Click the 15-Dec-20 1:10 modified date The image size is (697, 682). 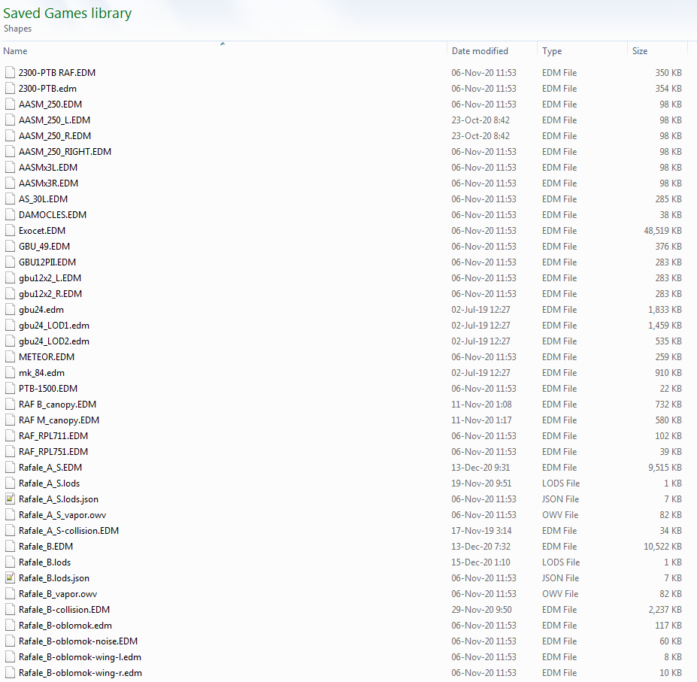click(481, 562)
